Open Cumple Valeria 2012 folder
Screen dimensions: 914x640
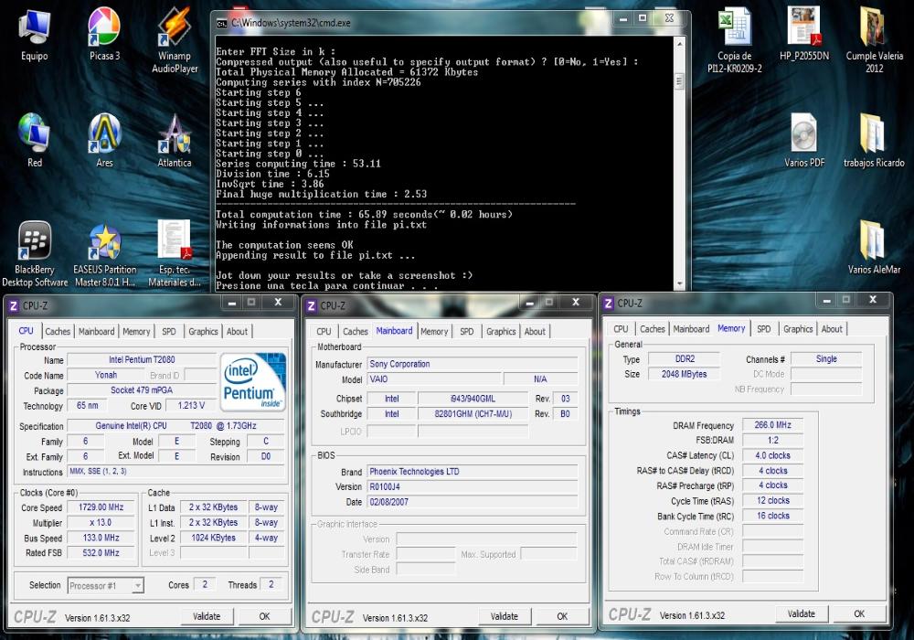874,39
